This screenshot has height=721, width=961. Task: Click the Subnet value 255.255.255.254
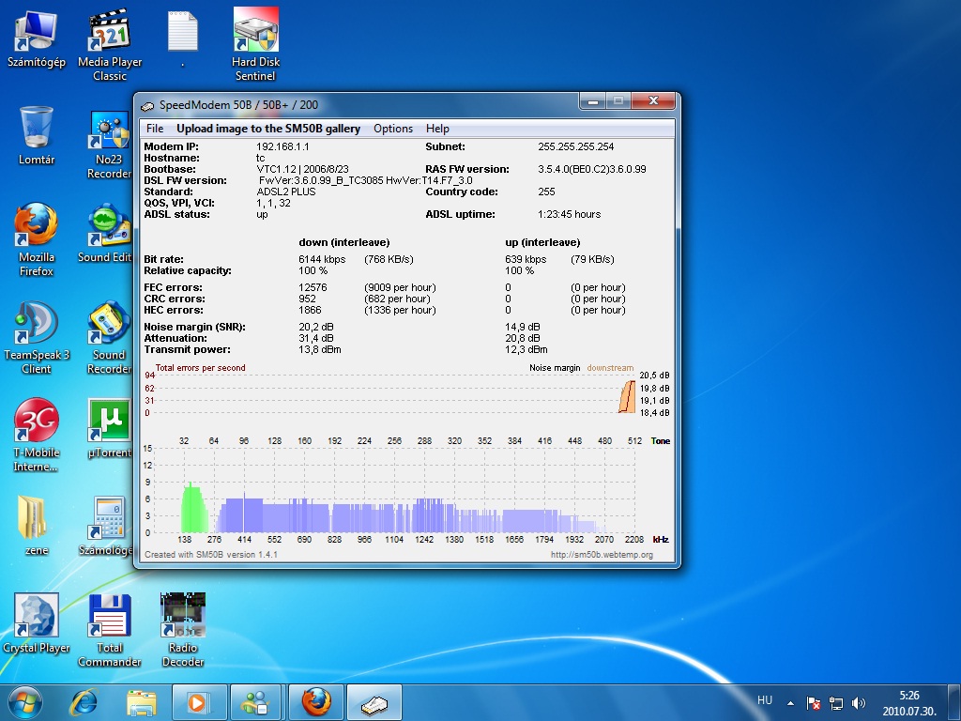[575, 146]
